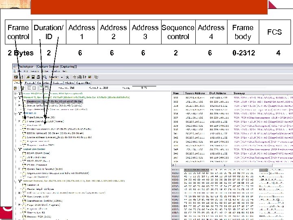Select packet row 347 in packet list
Screen dimensions: 293x220
point(232,158)
